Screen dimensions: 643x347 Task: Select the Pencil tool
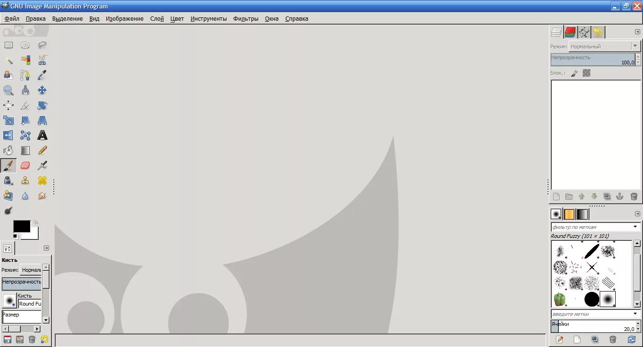tap(42, 150)
